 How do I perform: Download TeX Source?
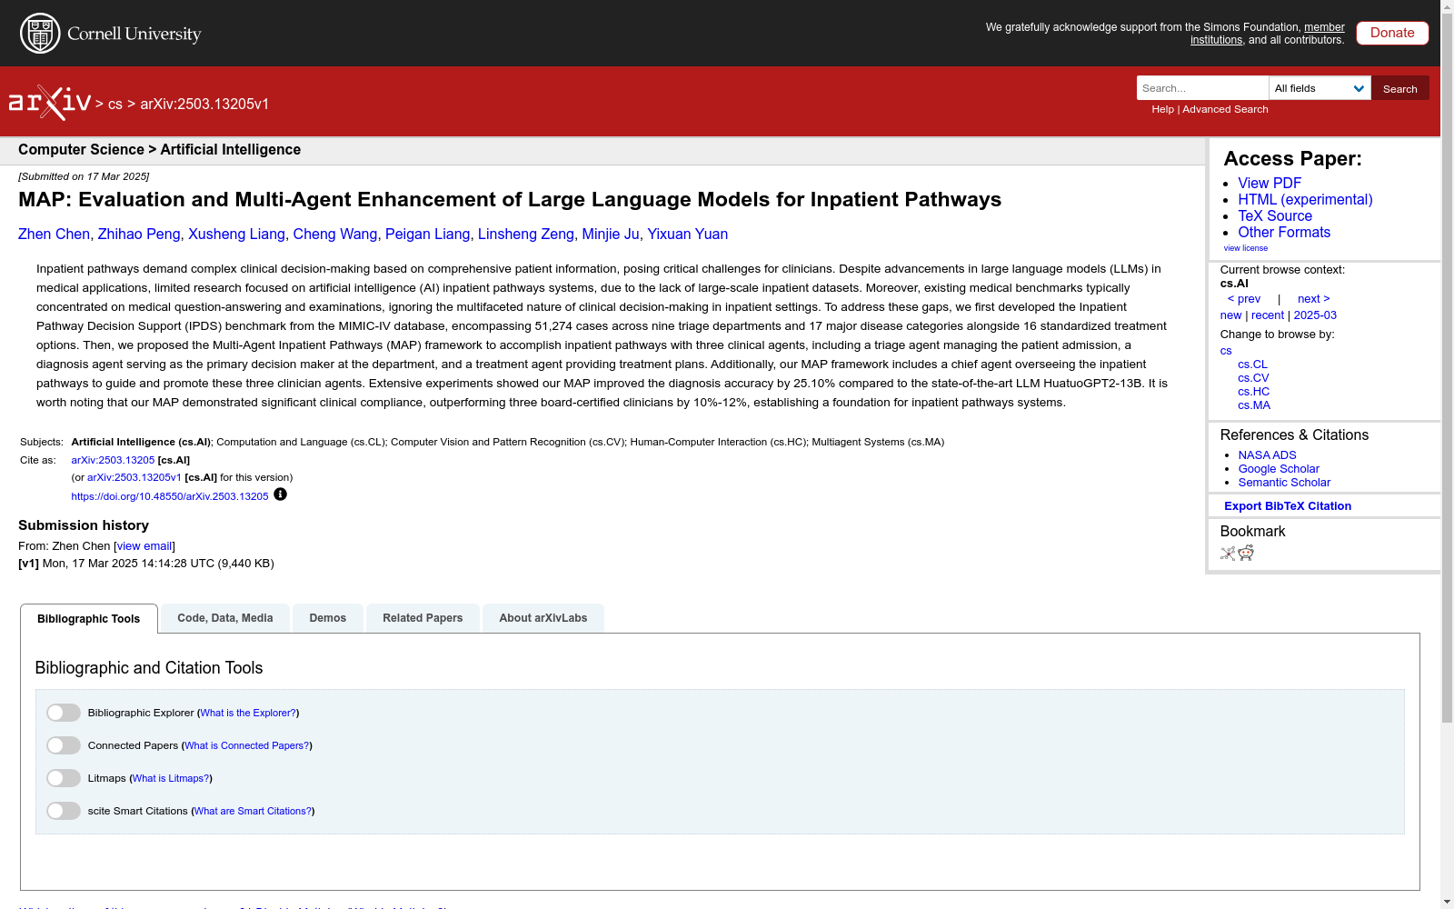point(1275,216)
